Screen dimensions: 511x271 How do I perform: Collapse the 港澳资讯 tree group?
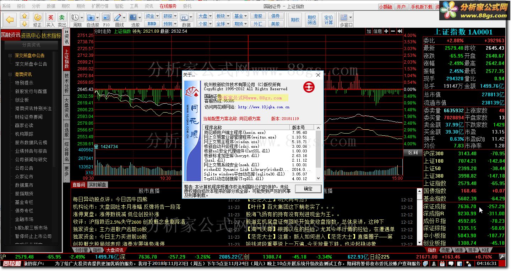10,75
